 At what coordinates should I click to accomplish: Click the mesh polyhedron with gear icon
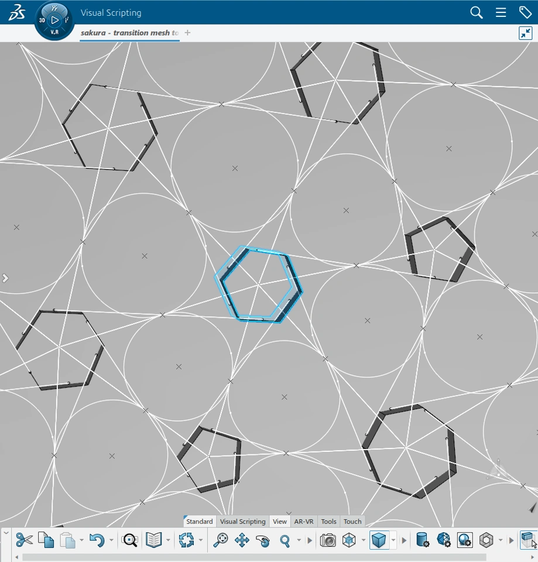coord(443,540)
